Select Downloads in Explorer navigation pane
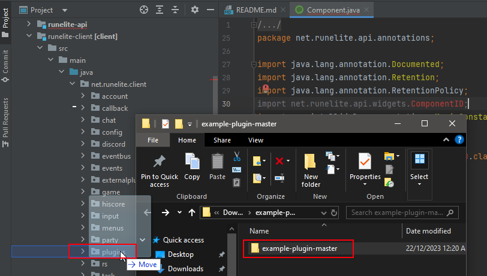487x276 pixels. (185, 269)
